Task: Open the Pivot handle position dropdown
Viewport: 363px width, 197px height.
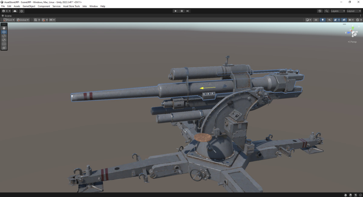Action: click(x=8, y=20)
